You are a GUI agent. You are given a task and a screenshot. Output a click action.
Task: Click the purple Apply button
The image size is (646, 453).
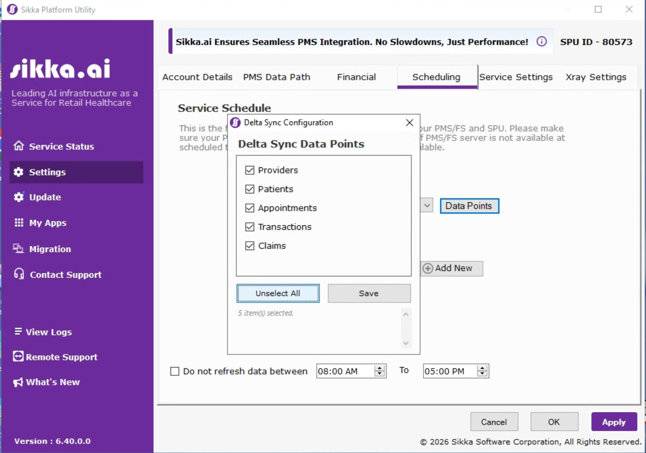[614, 422]
